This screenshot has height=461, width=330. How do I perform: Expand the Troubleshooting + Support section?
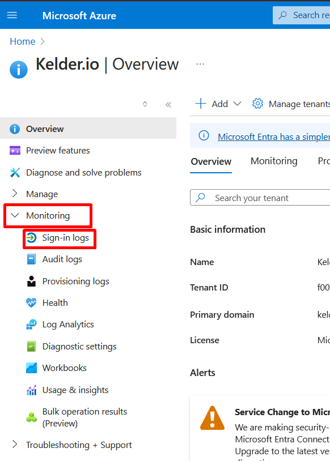(x=15, y=444)
